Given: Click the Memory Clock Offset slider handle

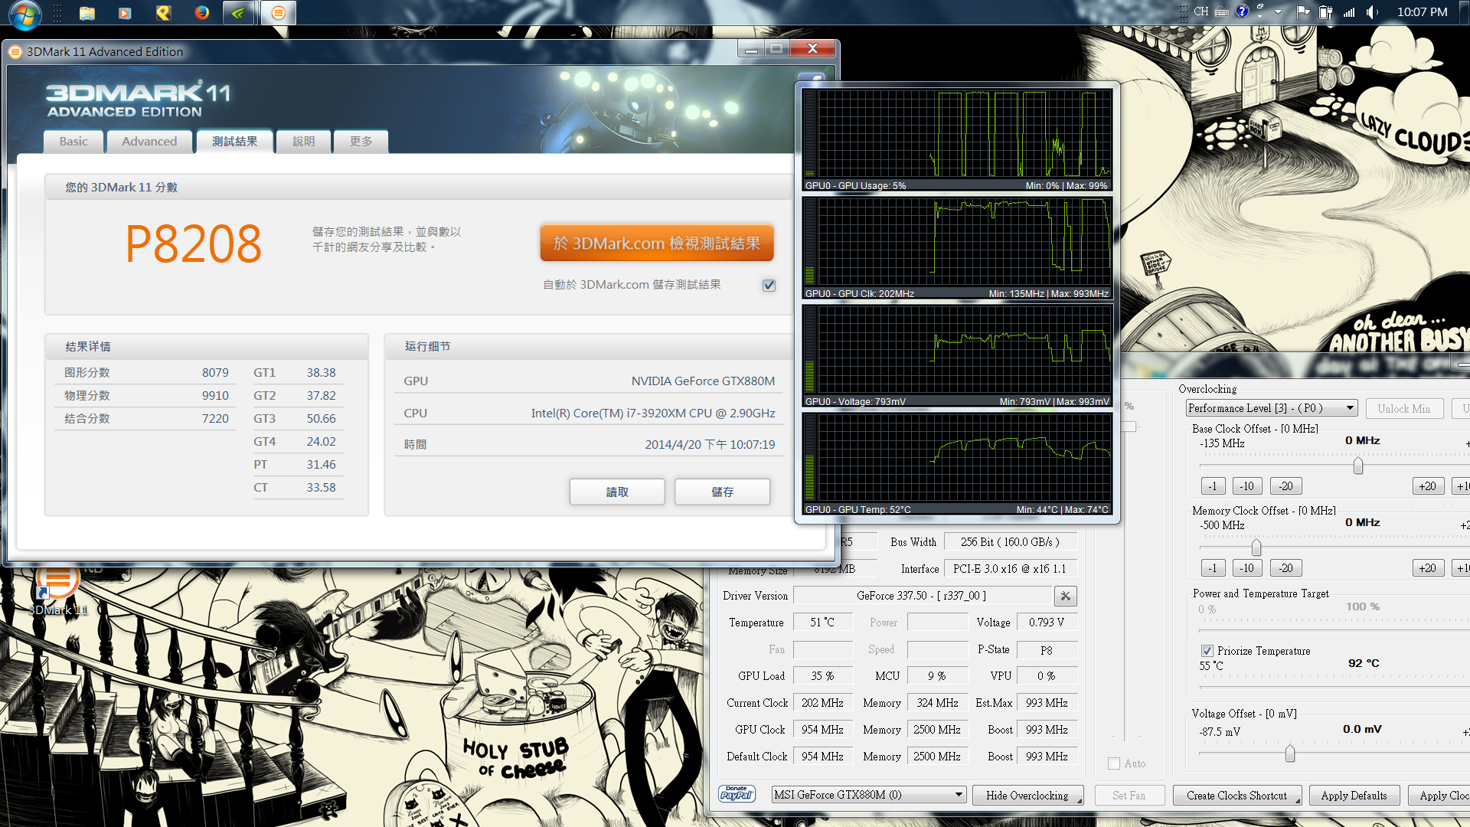Looking at the screenshot, I should [x=1256, y=548].
